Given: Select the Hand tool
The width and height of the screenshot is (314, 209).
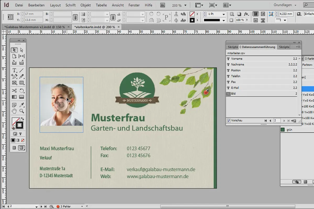Looking at the screenshot, I should pos(14,111).
